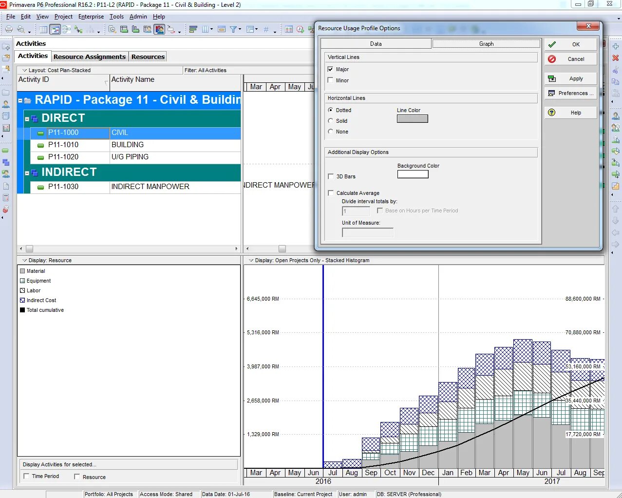The width and height of the screenshot is (622, 498).
Task: Enable the Minor vertical lines checkbox
Action: click(x=331, y=80)
